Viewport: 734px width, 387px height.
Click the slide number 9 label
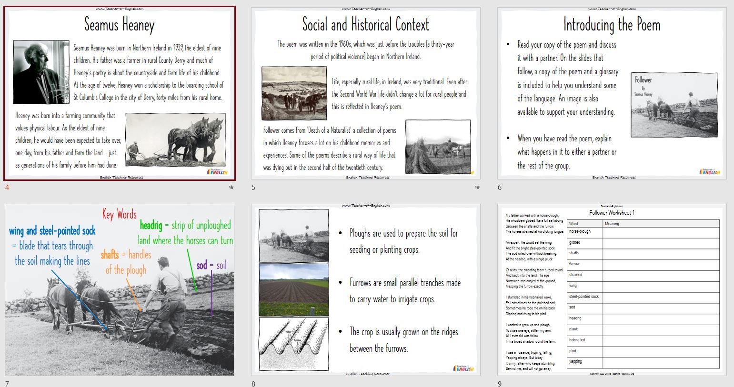499,384
